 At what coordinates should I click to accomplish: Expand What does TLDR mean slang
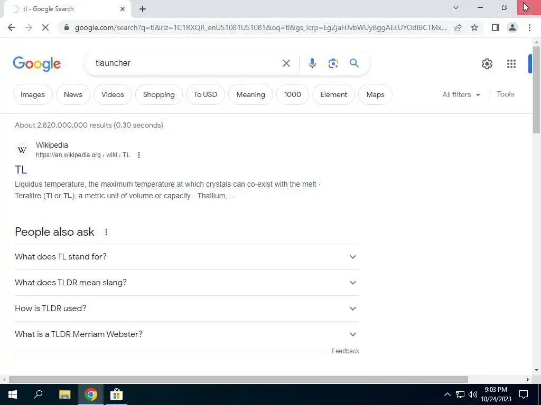coord(187,283)
